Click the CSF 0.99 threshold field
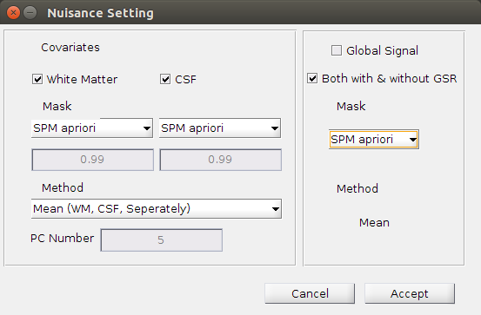The image size is (481, 315). pos(221,160)
